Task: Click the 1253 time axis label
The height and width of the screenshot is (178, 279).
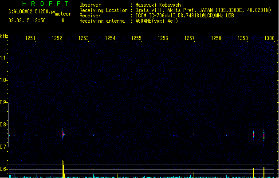Action: point(83,38)
